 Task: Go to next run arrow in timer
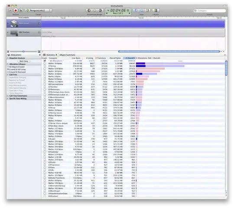tap(130, 13)
